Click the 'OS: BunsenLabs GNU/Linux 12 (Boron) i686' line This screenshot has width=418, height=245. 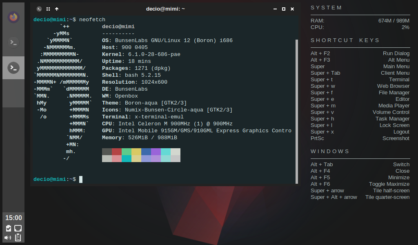coord(167,40)
